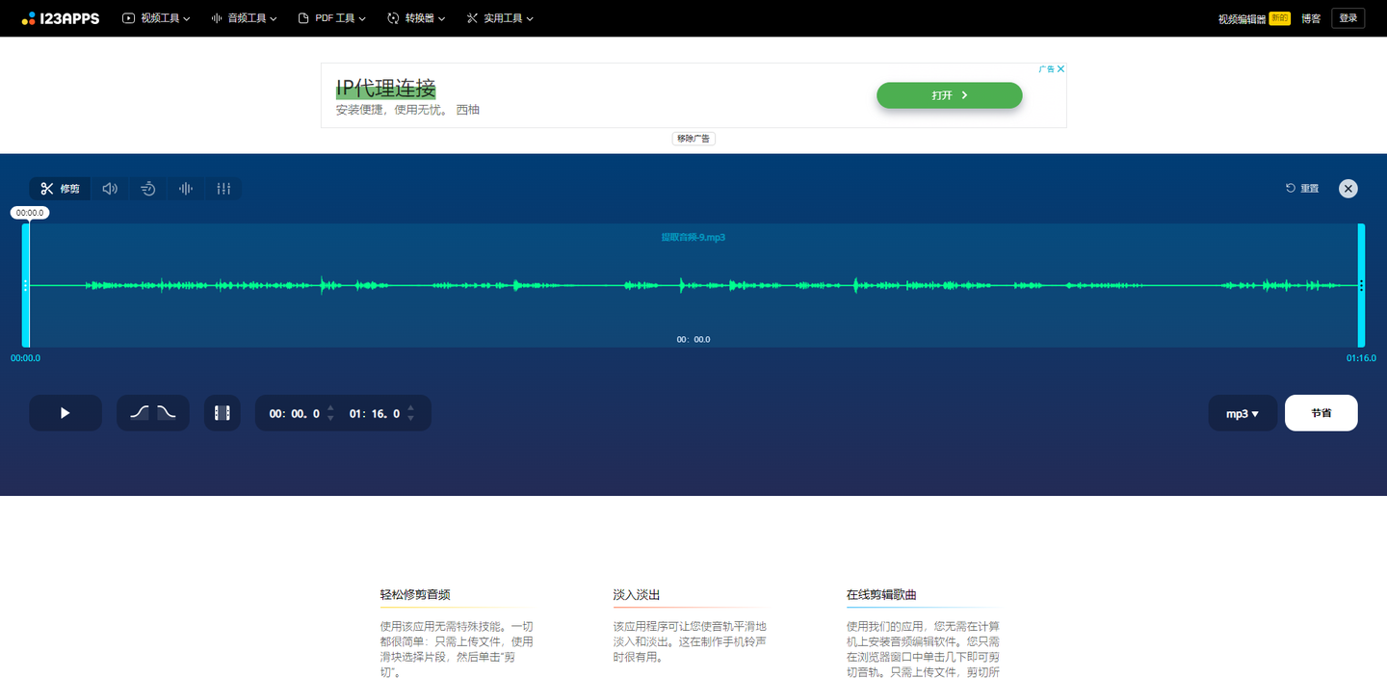Image resolution: width=1387 pixels, height=678 pixels.
Task: Click the 淡入淡出 heading
Action: pos(637,595)
